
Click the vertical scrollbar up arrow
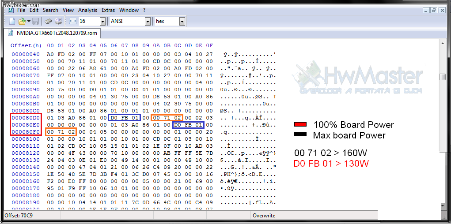[442, 42]
